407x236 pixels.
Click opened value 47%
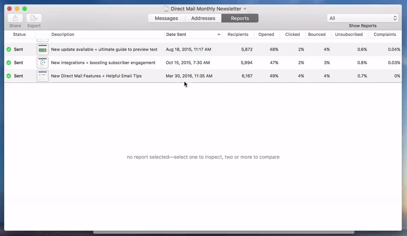274,63
